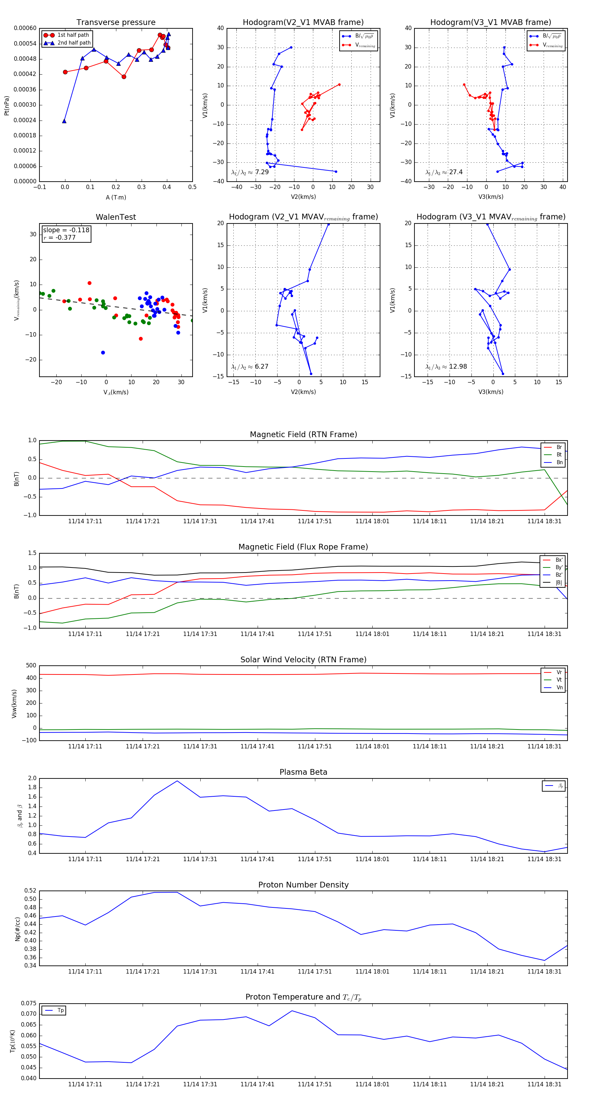The image size is (607, 1114).
Task: Click the λ1/λ2 ≈ 6.27 annotation
Action: pyautogui.click(x=250, y=367)
